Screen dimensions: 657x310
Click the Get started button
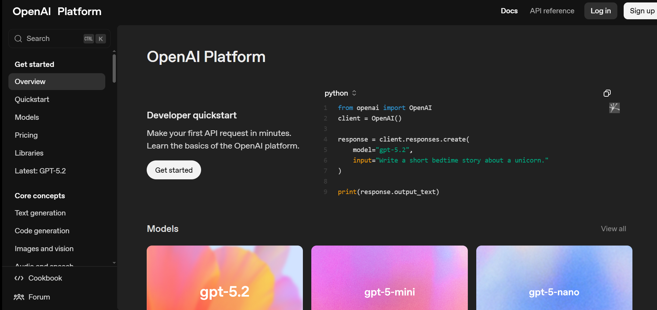(x=174, y=170)
